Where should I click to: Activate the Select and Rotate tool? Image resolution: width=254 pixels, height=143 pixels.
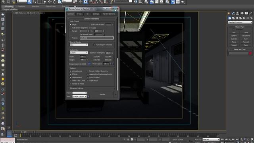tap(55, 2)
